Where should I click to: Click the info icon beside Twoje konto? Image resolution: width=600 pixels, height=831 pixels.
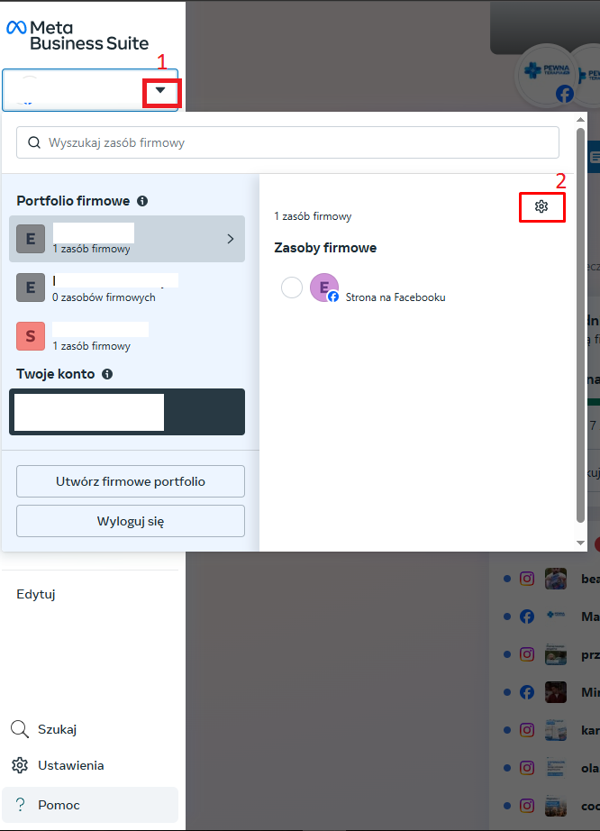tap(107, 374)
